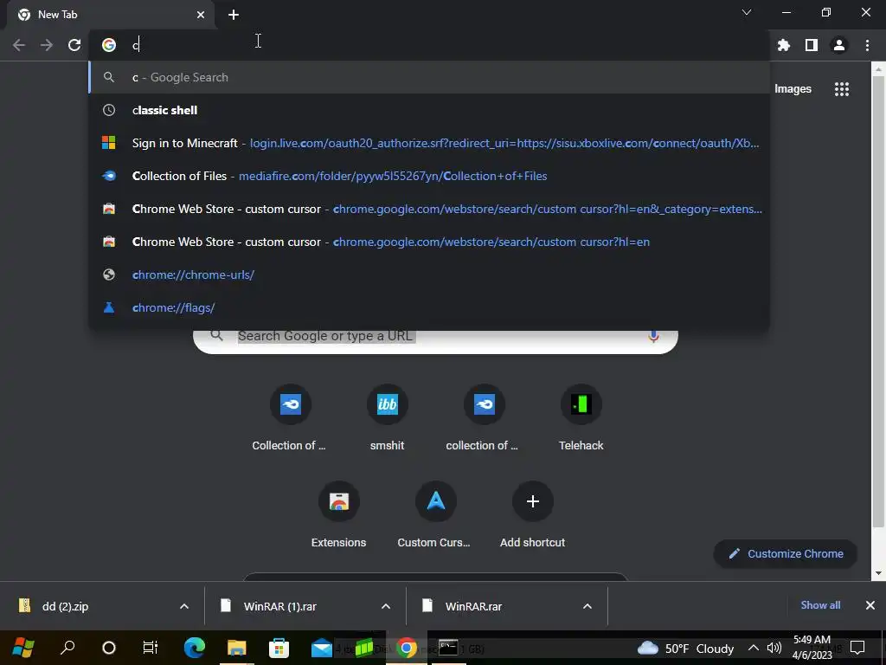Launch Microsoft Edge from taskbar
The height and width of the screenshot is (665, 886).
click(195, 648)
